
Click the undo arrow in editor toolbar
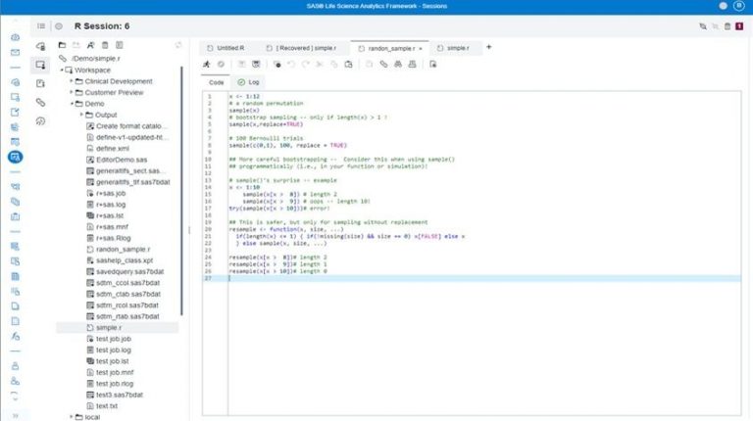(292, 65)
